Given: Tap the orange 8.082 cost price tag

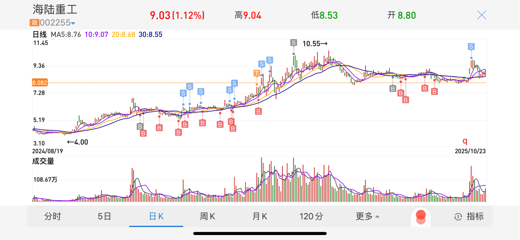Looking at the screenshot, I should click(40, 83).
